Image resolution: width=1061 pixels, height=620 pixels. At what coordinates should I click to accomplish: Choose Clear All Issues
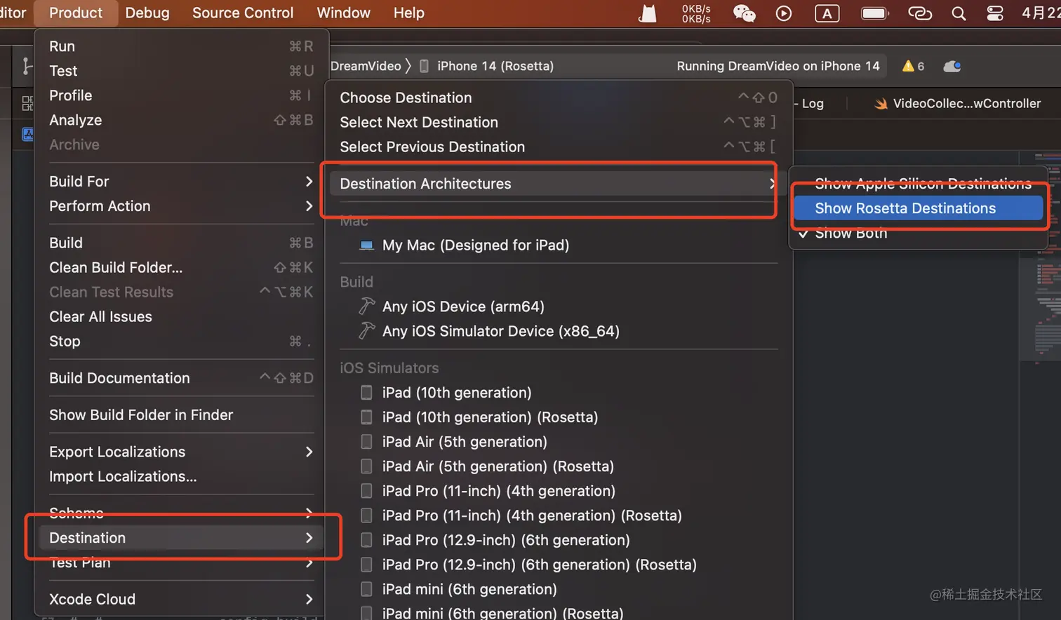tap(181, 316)
